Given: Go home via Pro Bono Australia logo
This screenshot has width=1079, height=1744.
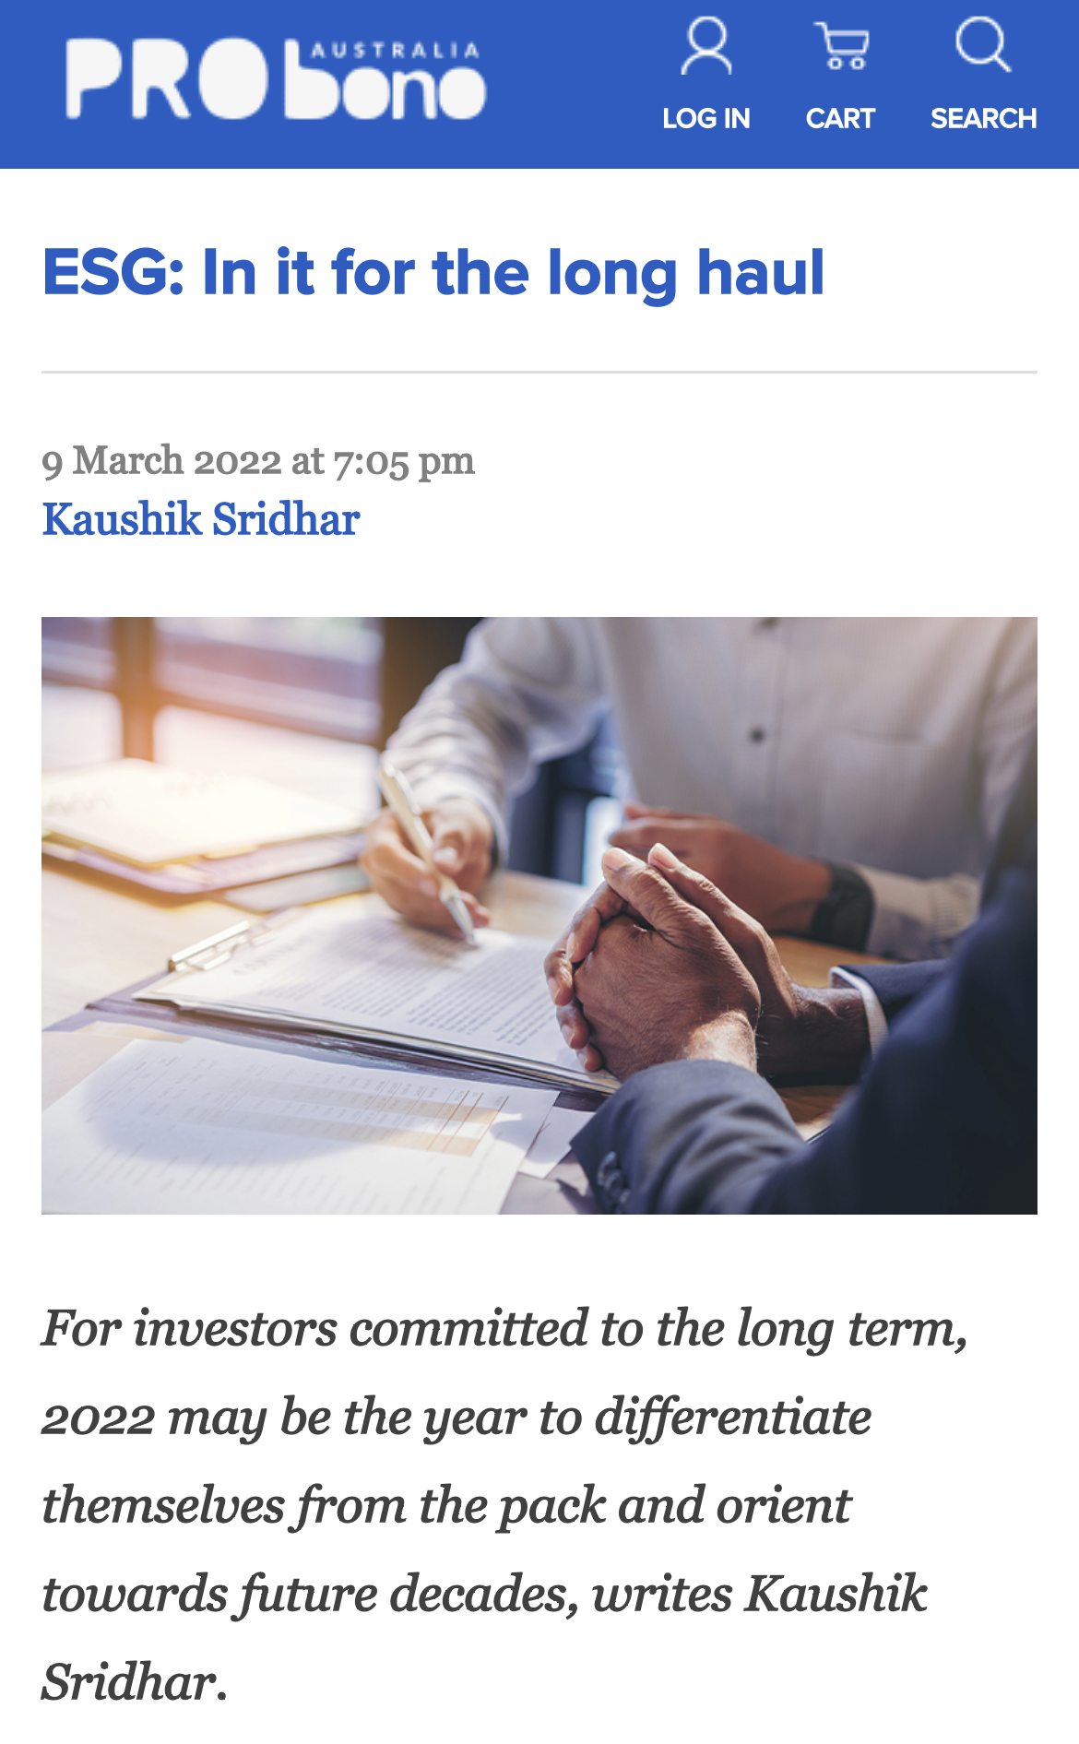Looking at the screenshot, I should [275, 79].
